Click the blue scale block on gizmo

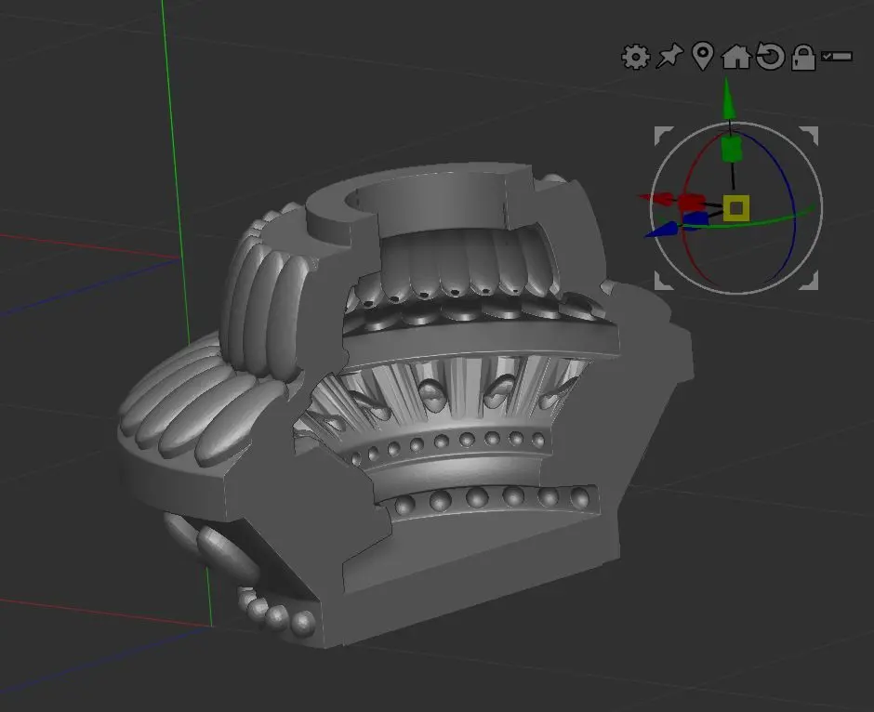(x=695, y=219)
